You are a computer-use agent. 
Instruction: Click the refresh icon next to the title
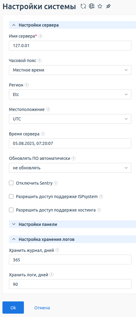click(83, 6)
